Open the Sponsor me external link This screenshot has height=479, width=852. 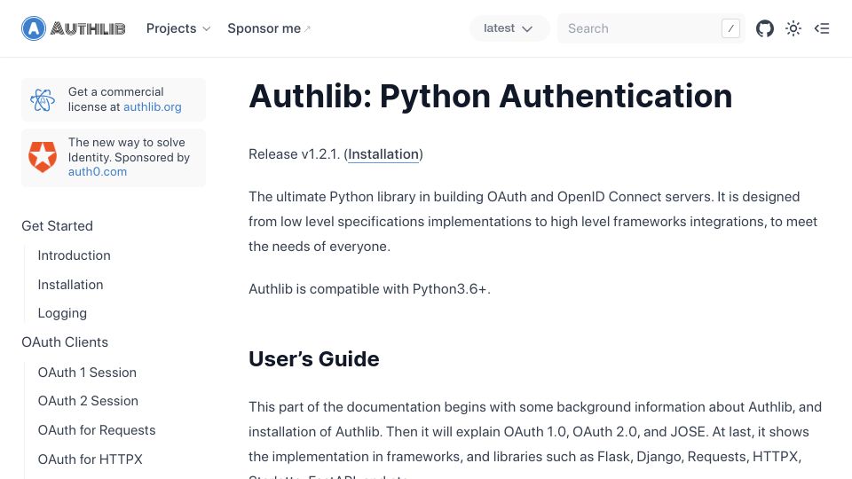[269, 28]
